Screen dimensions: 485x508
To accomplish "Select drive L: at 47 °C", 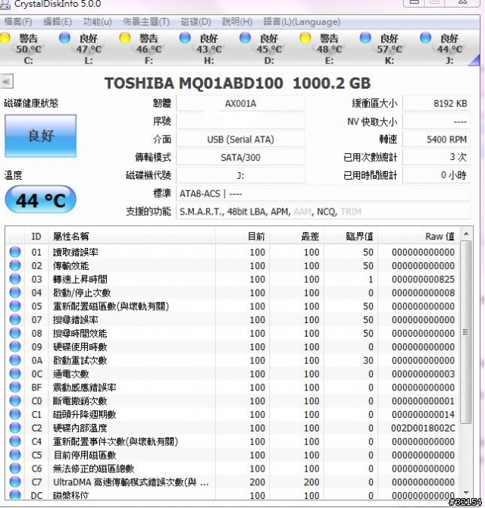I will tap(85, 49).
